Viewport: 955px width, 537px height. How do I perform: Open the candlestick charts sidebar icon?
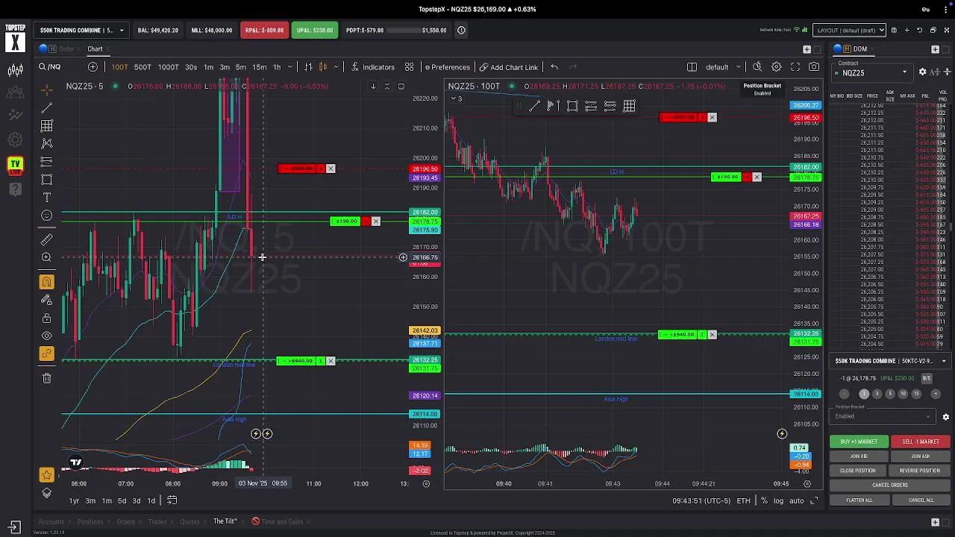coord(15,71)
